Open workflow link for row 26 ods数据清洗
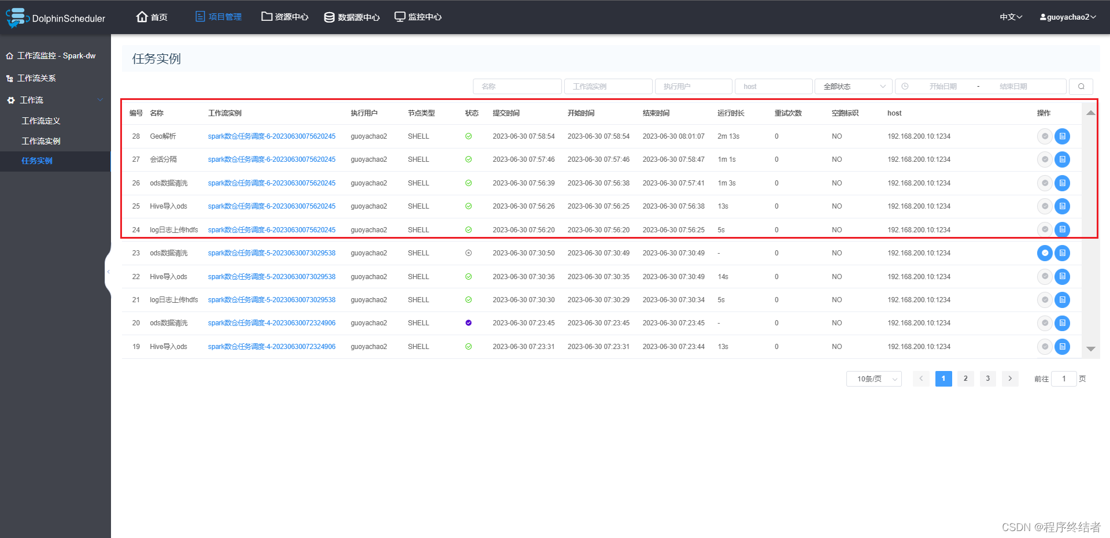Screen dimensions: 1110x538 point(272,183)
